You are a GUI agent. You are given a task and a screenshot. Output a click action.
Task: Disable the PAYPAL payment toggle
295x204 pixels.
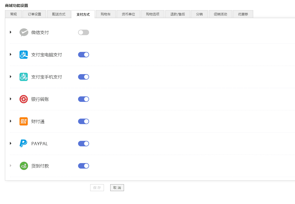[84, 144]
